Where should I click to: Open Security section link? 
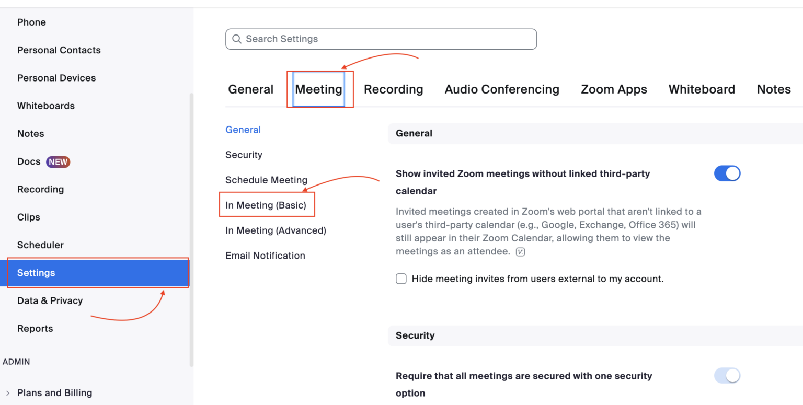pos(244,155)
